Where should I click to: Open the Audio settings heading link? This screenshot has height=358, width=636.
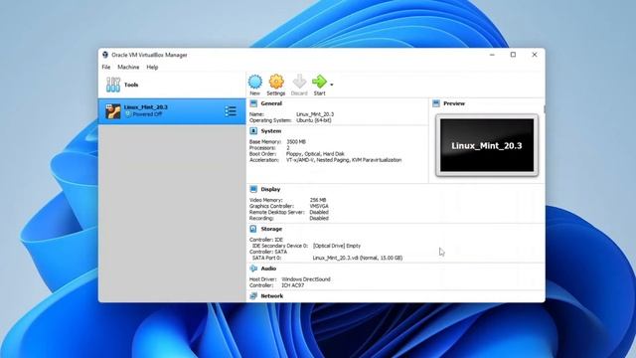[x=268, y=268]
